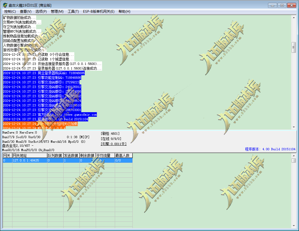Viewport: 299px width, 231px height.
Task: Maximize the 盘古火龍19日01区 window
Action: 282,5
